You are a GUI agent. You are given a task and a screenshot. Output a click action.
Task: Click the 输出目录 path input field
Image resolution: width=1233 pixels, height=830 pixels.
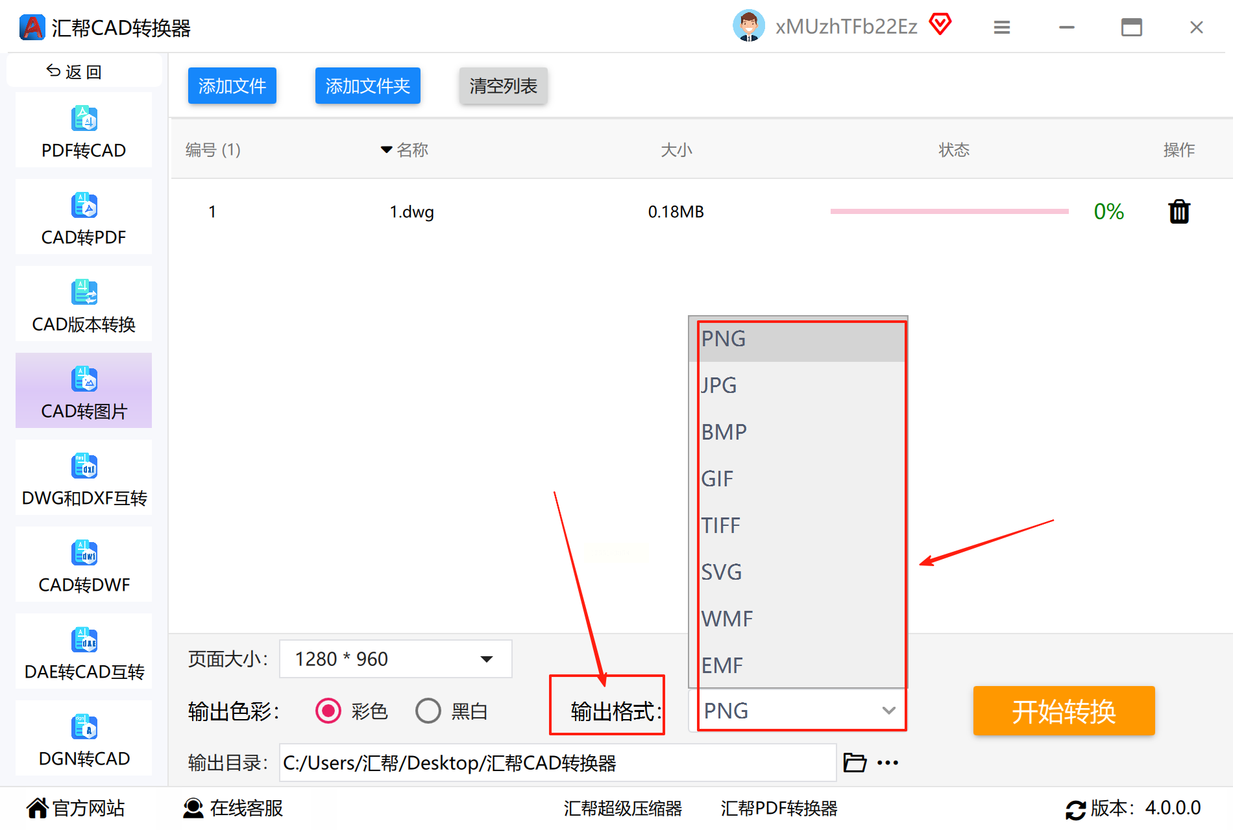pos(558,763)
